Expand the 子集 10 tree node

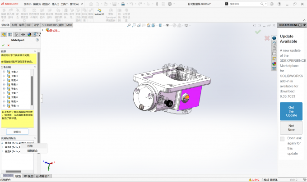tap(4, 106)
